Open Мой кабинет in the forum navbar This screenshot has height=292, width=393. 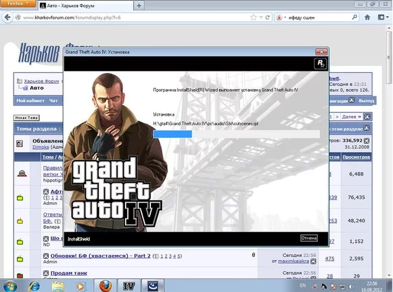pyautogui.click(x=31, y=100)
